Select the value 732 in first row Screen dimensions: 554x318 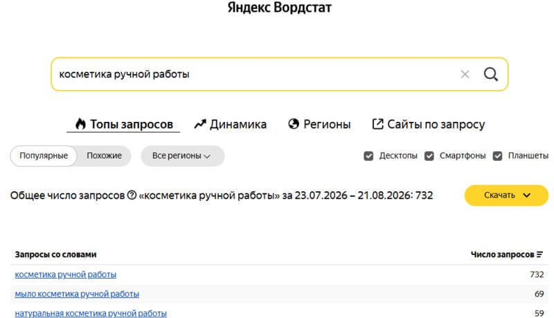(537, 274)
